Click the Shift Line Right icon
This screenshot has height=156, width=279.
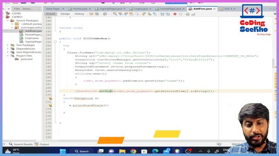[167, 14]
